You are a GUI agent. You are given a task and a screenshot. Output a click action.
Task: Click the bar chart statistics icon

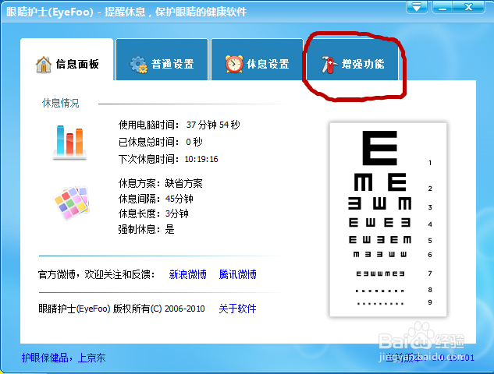69,143
